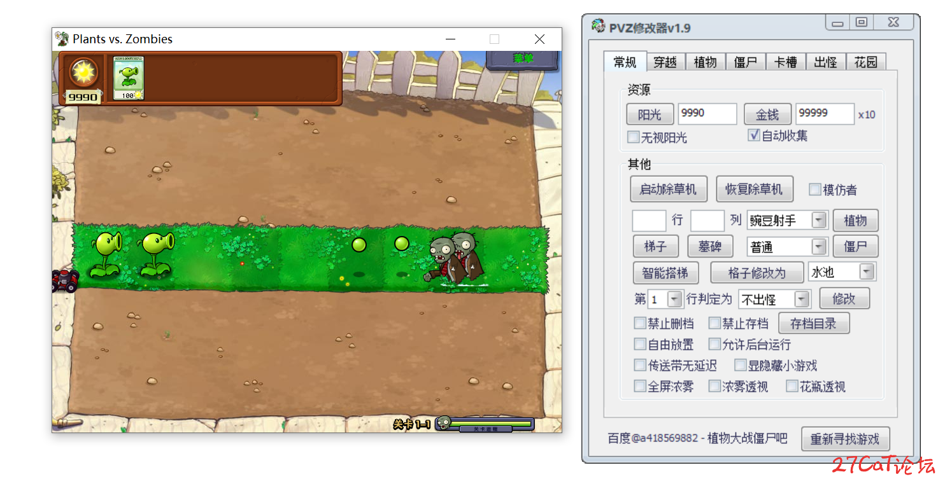The height and width of the screenshot is (491, 945).
Task: Click the PVZ修改器 window title icon
Action: point(598,27)
